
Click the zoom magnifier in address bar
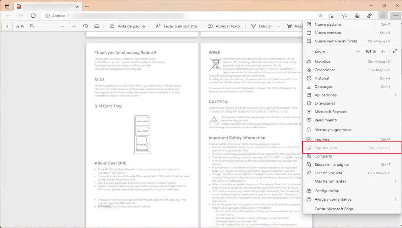pos(320,16)
